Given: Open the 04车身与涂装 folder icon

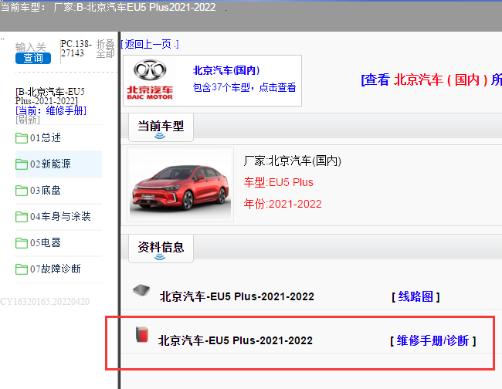Looking at the screenshot, I should pos(22,217).
